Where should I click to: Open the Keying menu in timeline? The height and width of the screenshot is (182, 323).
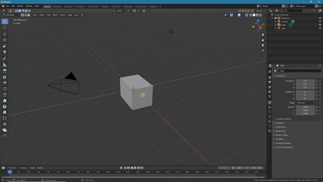coord(24,168)
